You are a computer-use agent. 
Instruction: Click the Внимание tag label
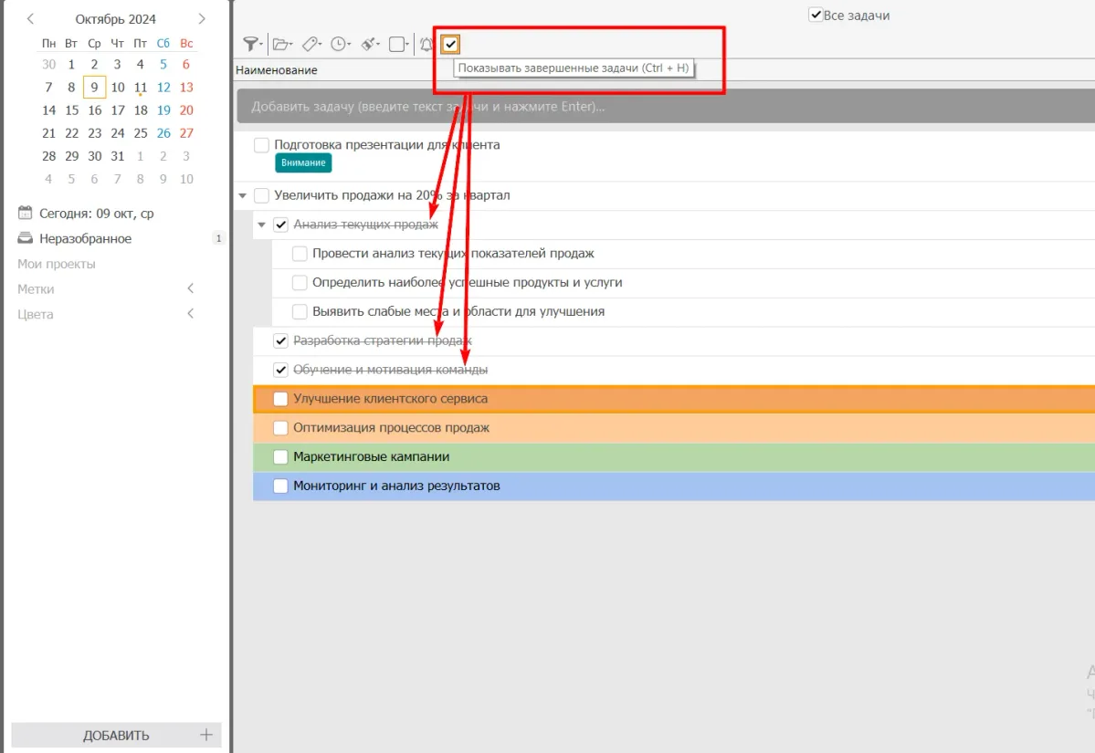point(303,162)
